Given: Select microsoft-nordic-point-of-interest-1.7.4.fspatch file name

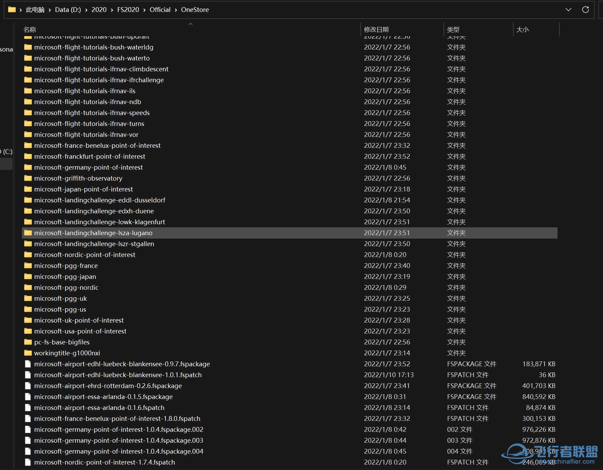Looking at the screenshot, I should 105,462.
